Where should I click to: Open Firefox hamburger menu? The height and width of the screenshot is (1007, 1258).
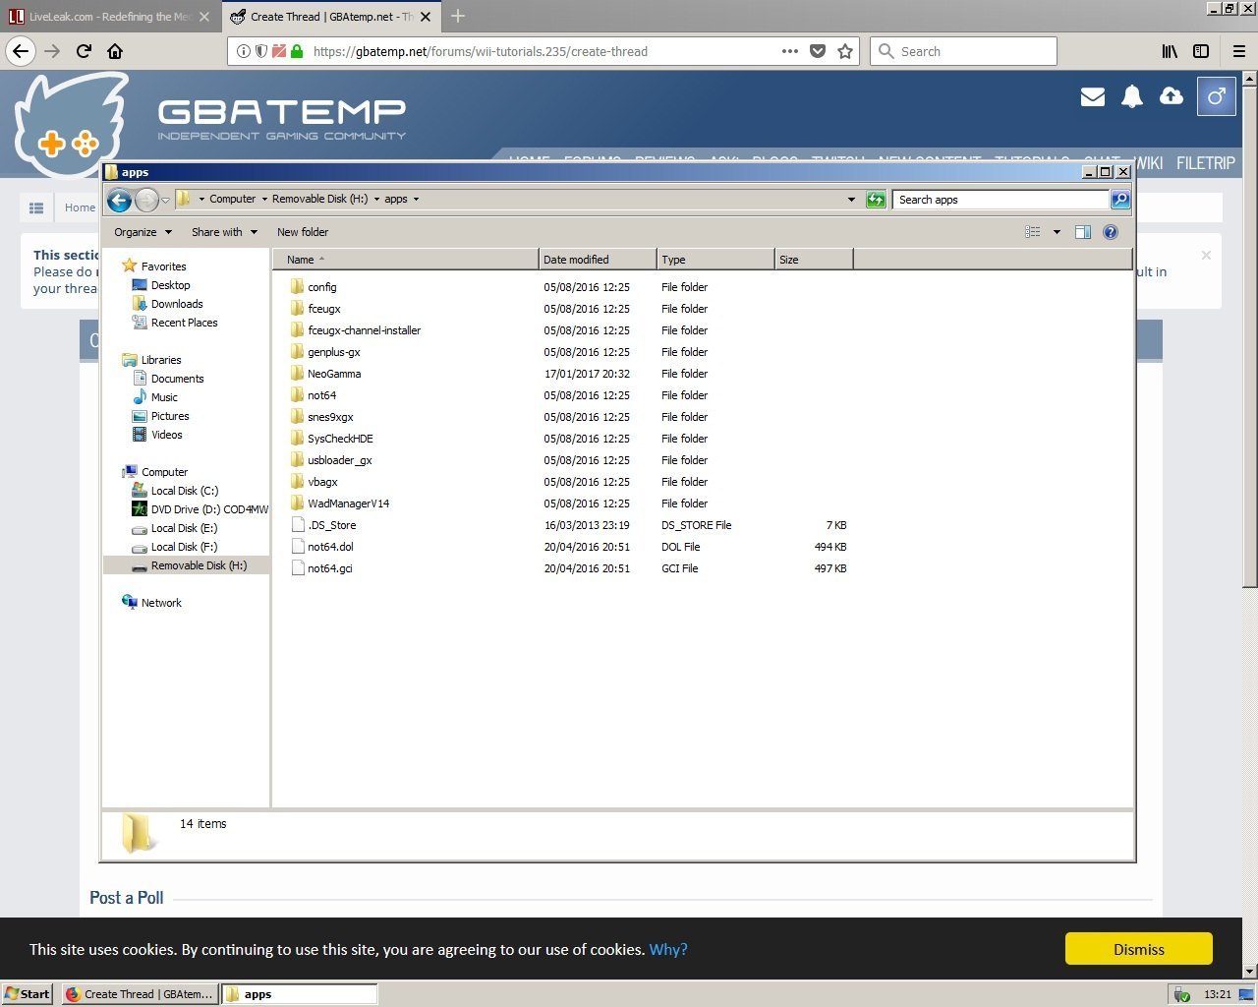1239,51
